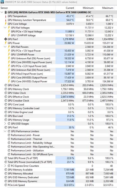Screen dimensions: 117x188
Task: Click the lightning bolt icon beside GPU Power
Action: (x=6, y=43)
